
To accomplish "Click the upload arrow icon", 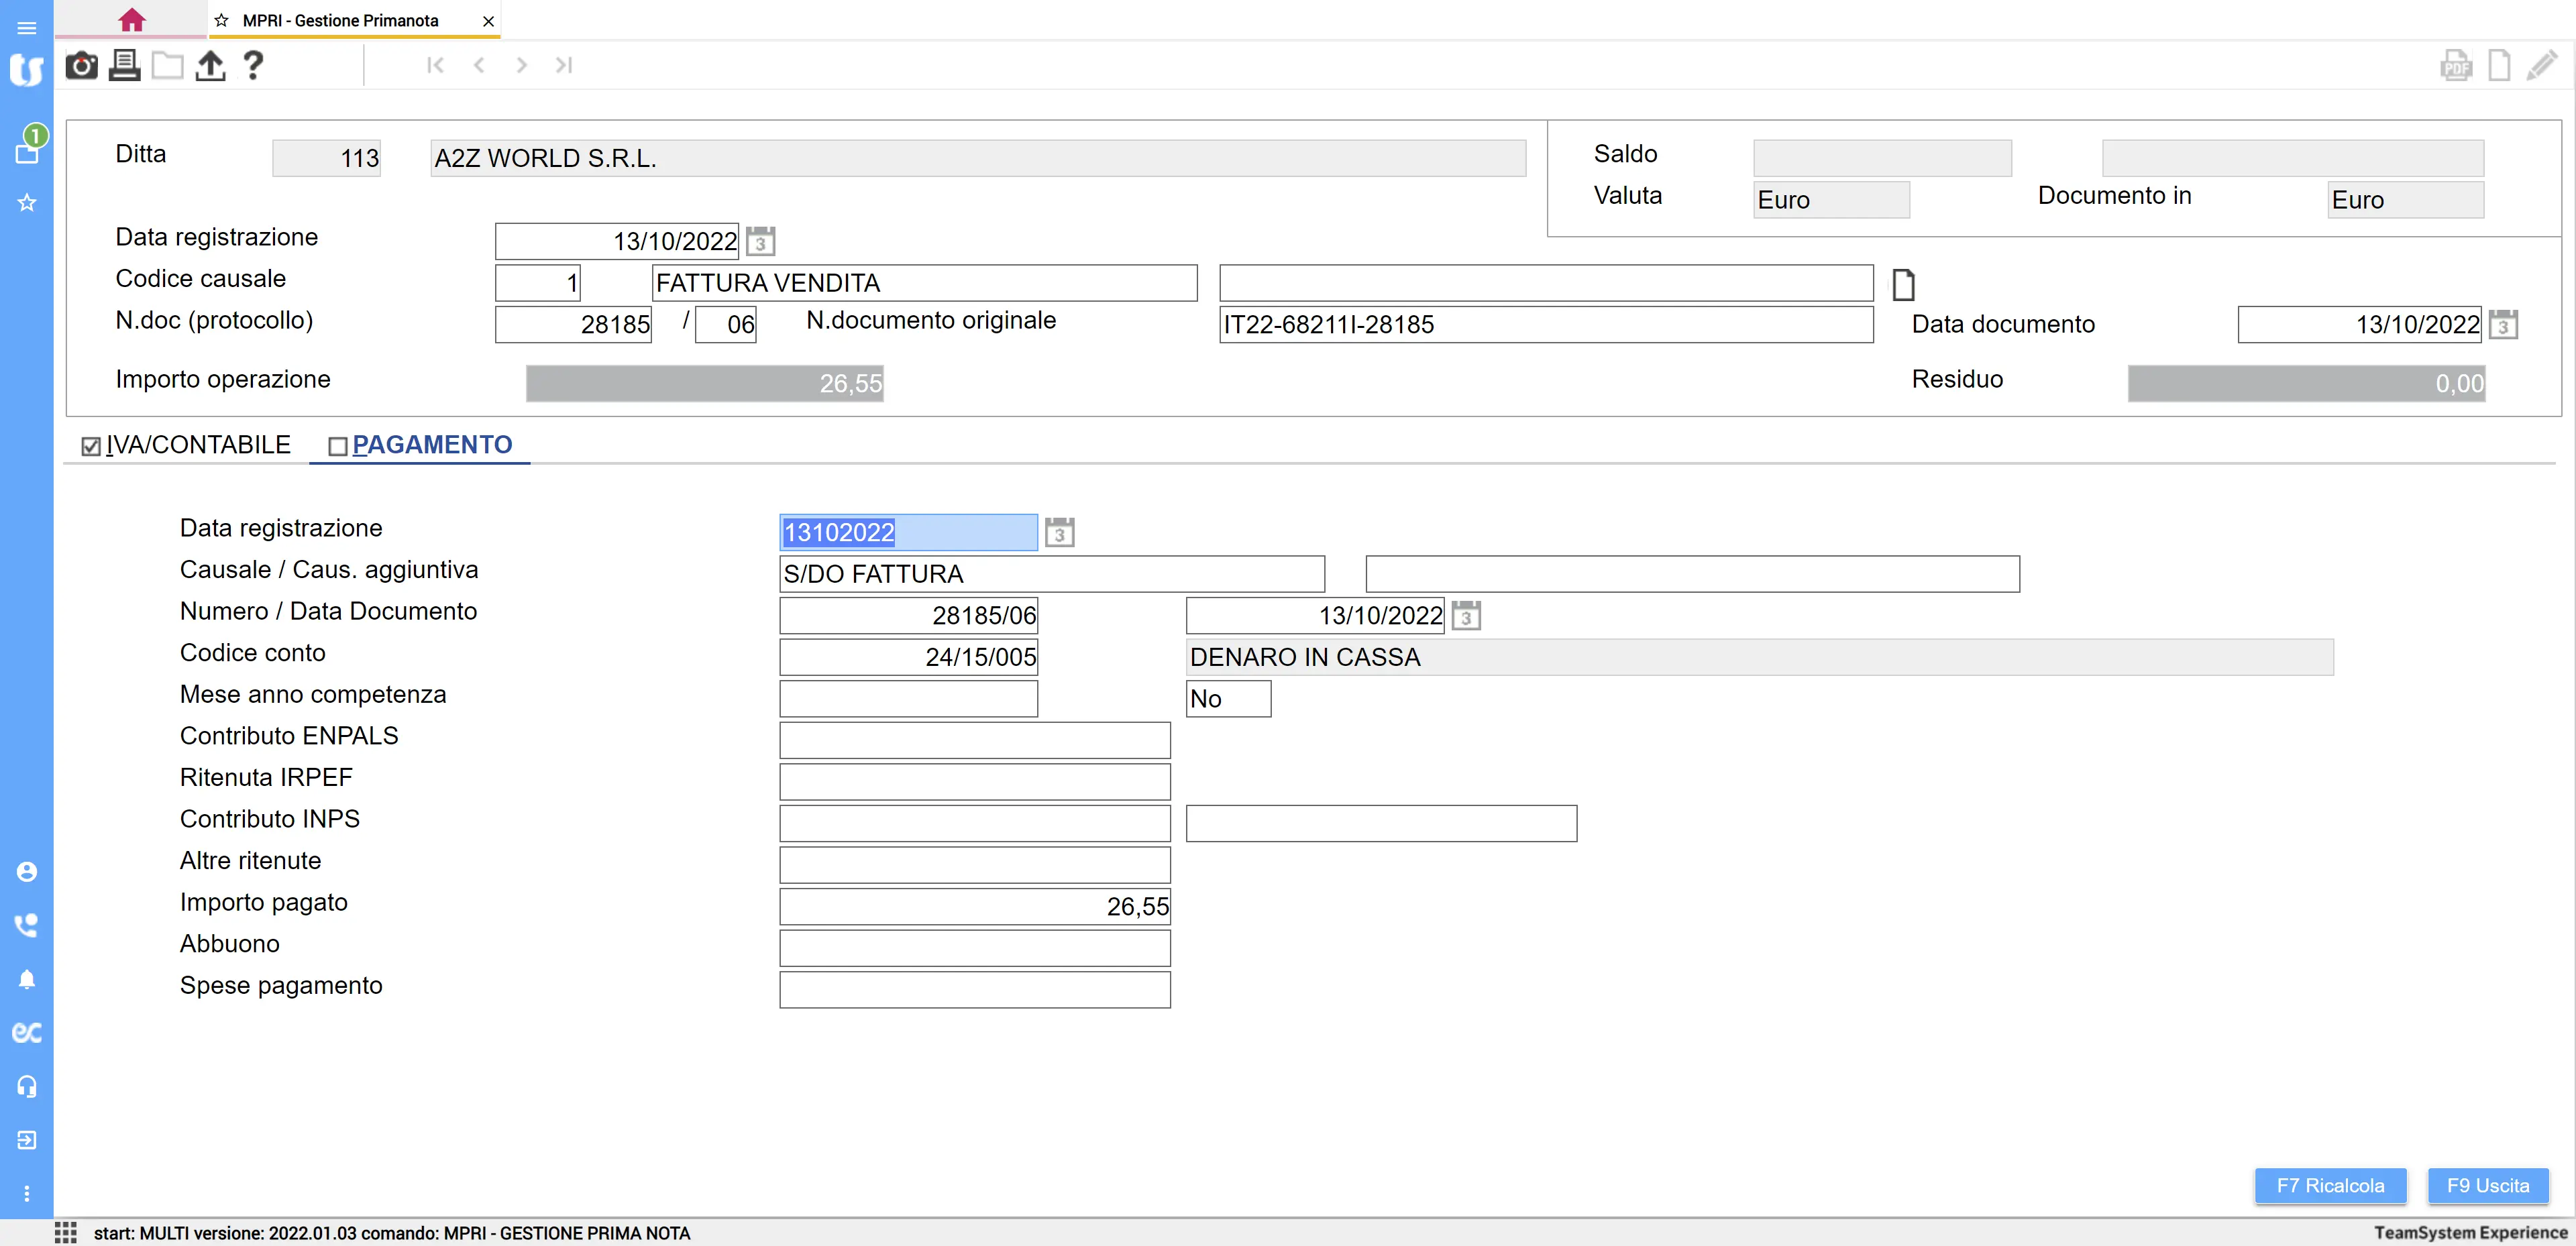I will [210, 66].
